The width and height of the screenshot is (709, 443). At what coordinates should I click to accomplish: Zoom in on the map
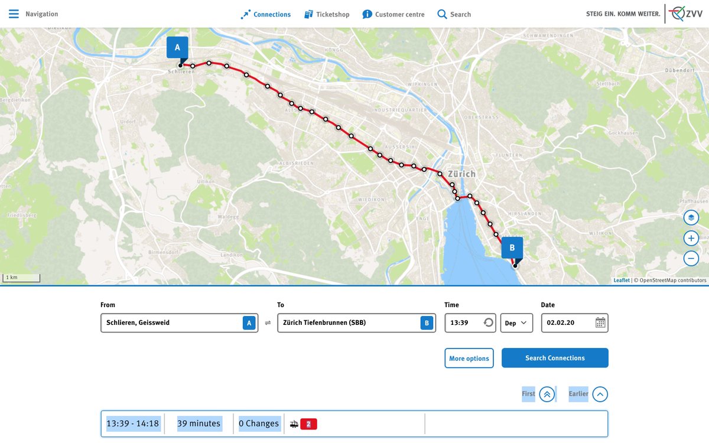(x=691, y=238)
